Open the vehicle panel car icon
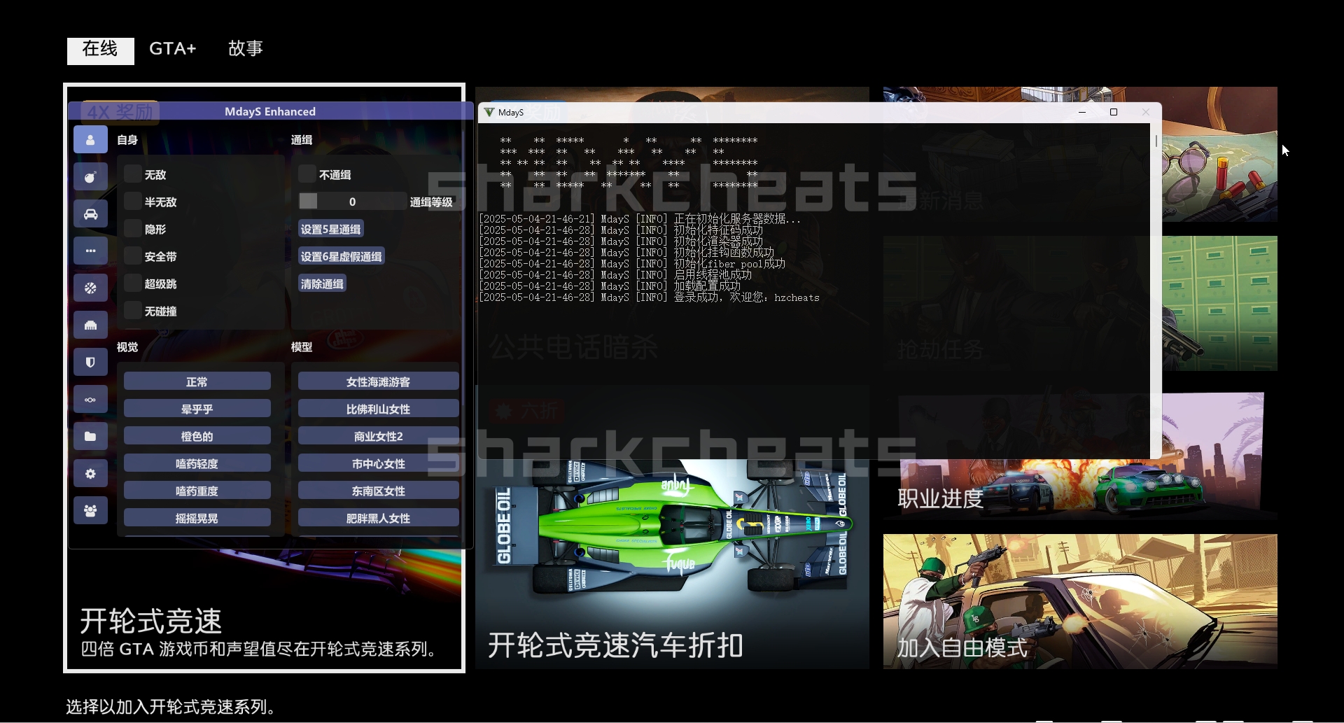 (x=90, y=213)
